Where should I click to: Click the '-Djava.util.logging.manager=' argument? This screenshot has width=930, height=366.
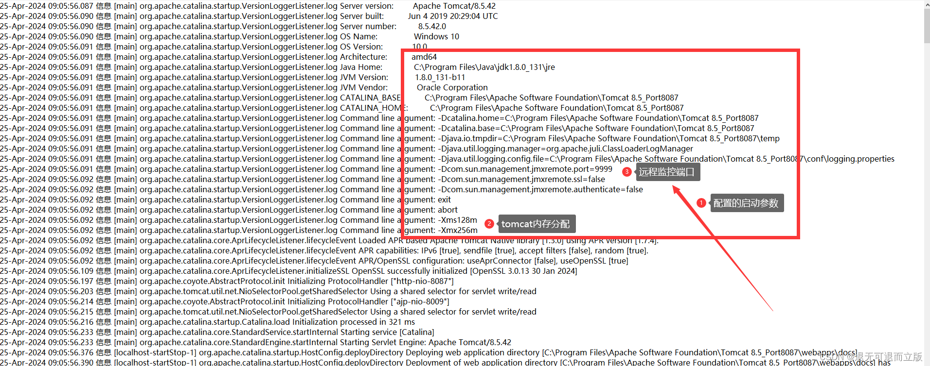pyautogui.click(x=566, y=149)
